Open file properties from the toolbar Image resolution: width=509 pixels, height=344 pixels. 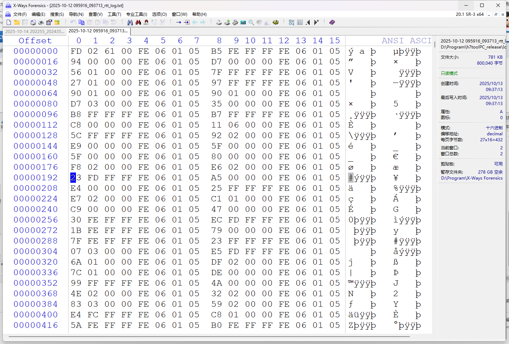click(49, 22)
